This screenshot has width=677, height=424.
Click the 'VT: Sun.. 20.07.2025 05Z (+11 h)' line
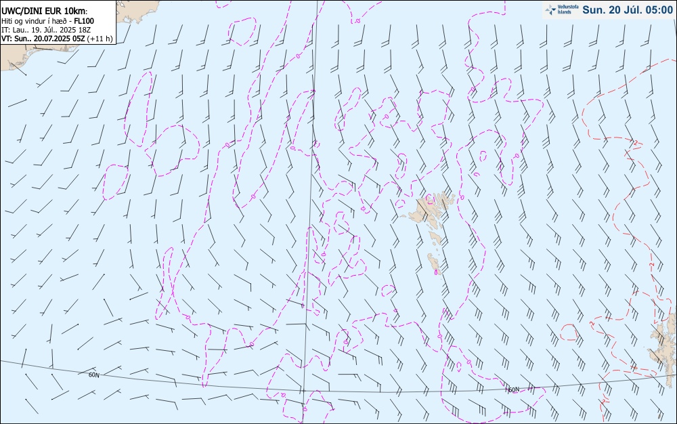tap(57, 39)
